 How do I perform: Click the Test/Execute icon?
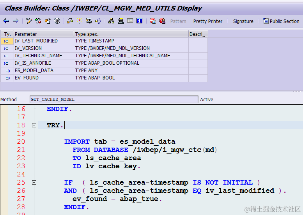click(x=89, y=21)
